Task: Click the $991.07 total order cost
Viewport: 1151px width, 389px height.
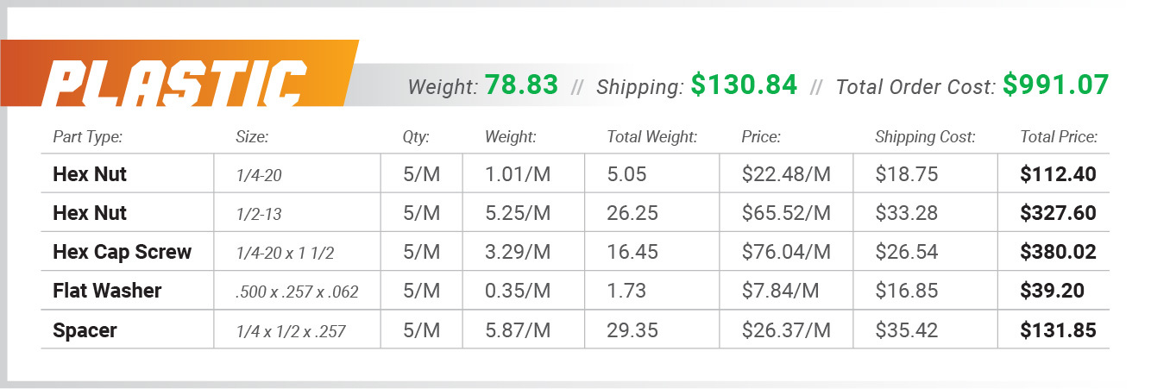Action: 1055,85
